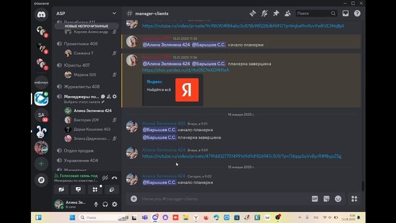Viewport: 396px width, 223px height.
Task: Join voice channel Журналисты 408
Action: click(82, 87)
